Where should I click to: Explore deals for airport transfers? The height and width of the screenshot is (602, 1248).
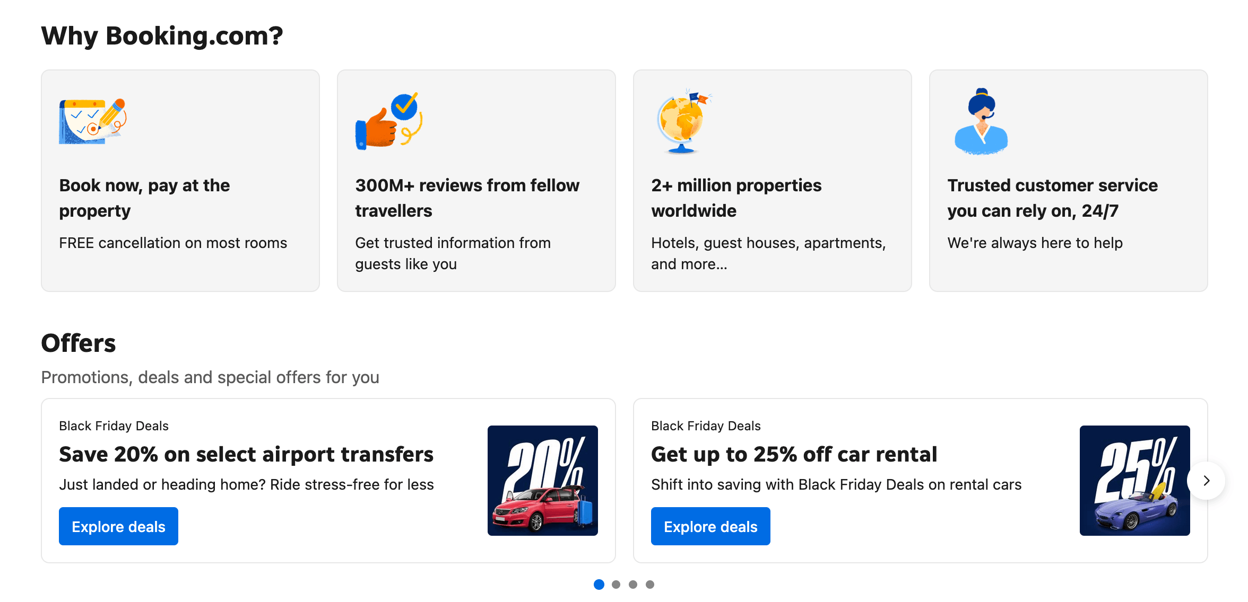(x=118, y=526)
